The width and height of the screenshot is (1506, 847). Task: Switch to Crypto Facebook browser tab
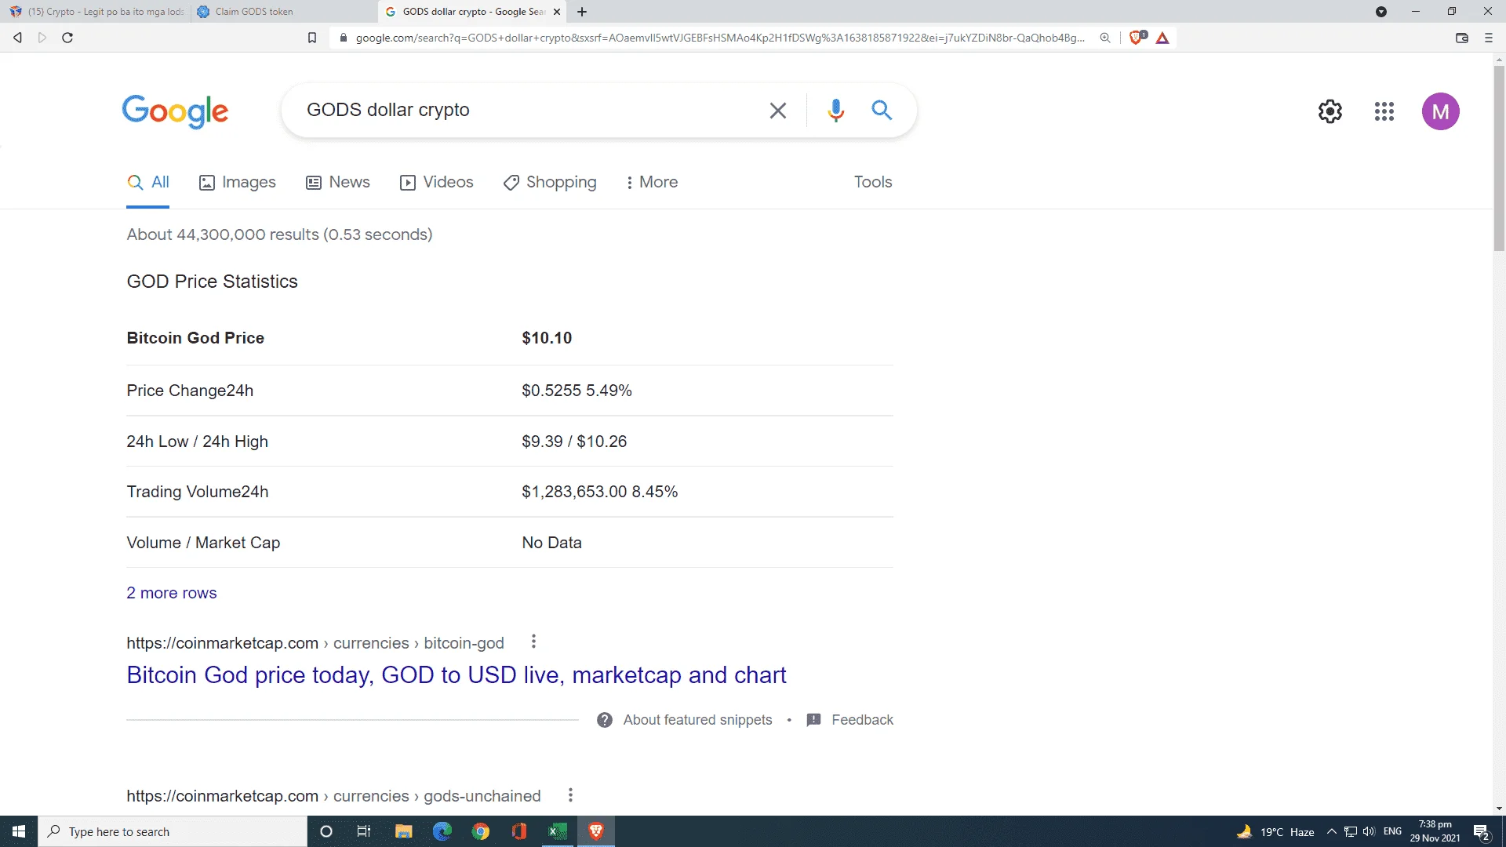tap(96, 12)
